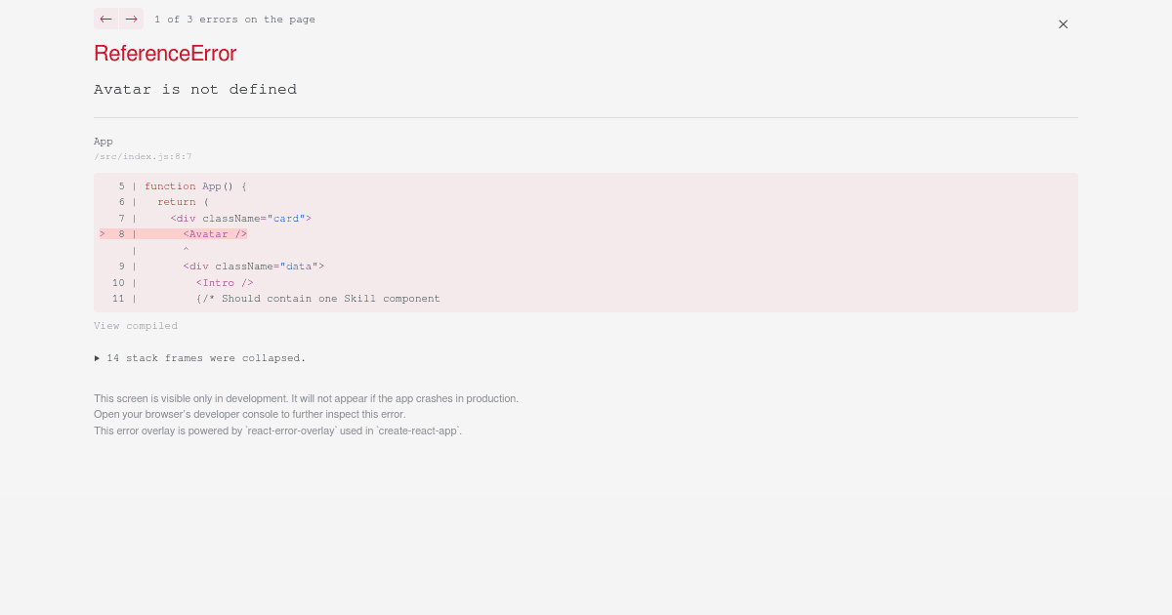The height and width of the screenshot is (615, 1172).
Task: Click the 1 of 3 errors counter text
Action: 234,19
